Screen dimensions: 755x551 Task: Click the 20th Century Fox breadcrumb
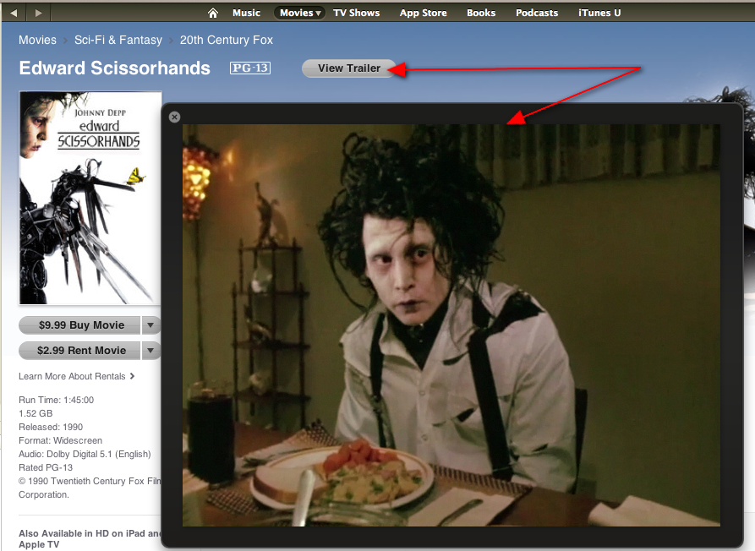[227, 40]
